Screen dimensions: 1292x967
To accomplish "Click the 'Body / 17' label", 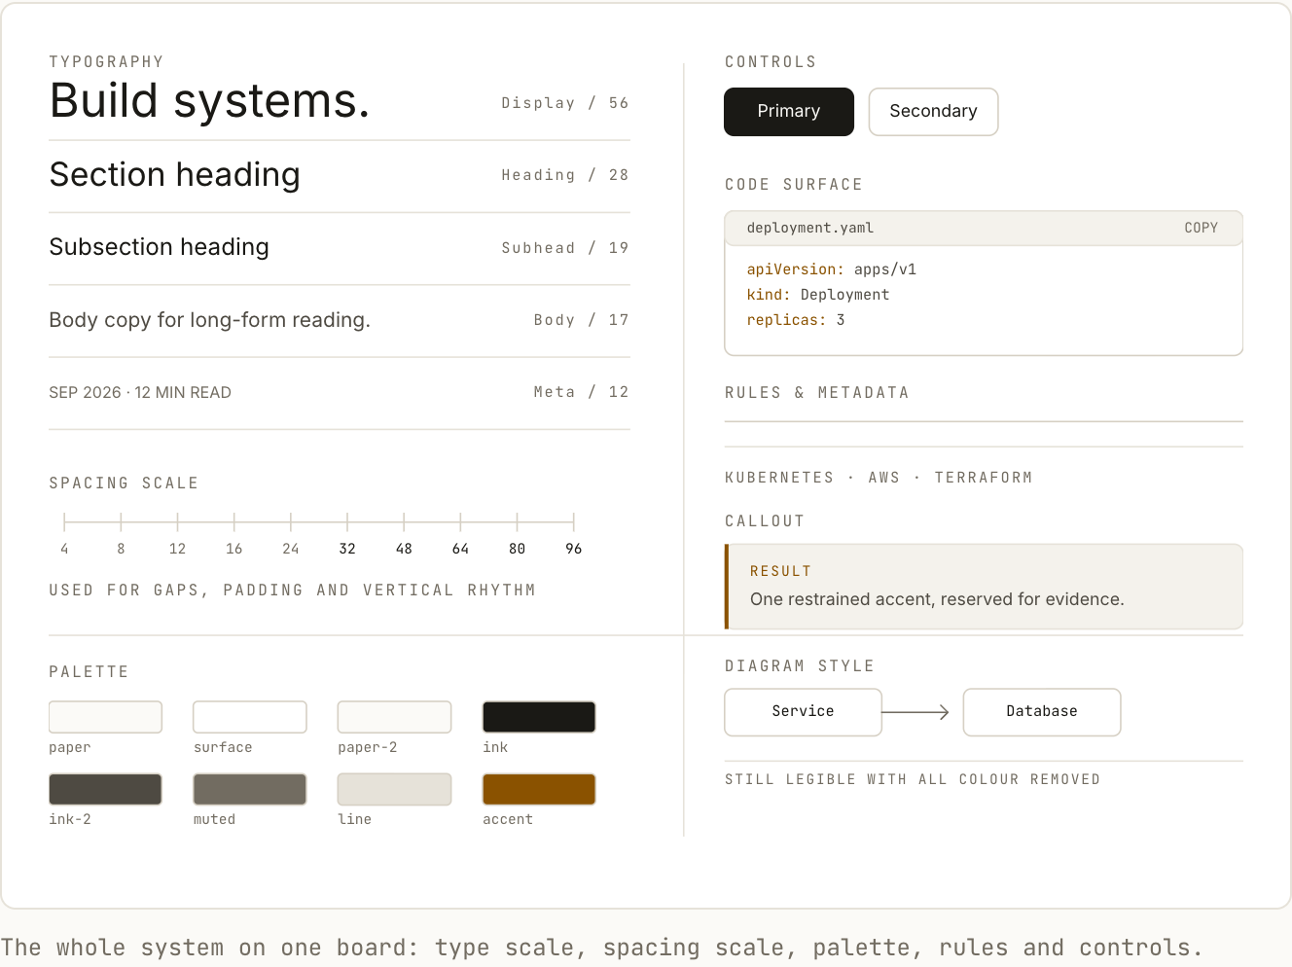I will click(x=582, y=320).
